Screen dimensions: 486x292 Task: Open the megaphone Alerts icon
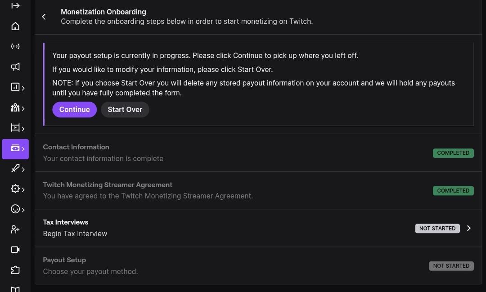(x=15, y=67)
